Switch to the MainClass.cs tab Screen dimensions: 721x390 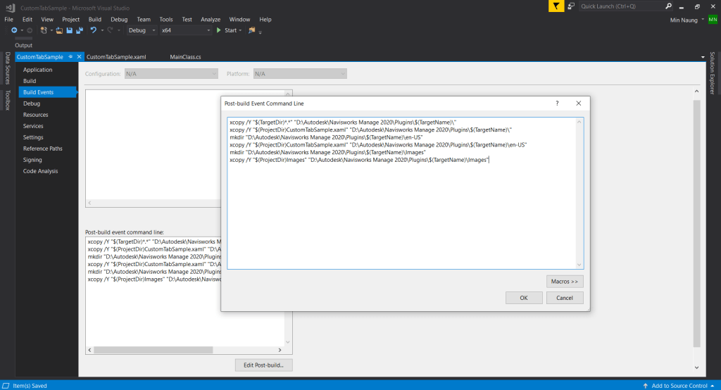185,56
